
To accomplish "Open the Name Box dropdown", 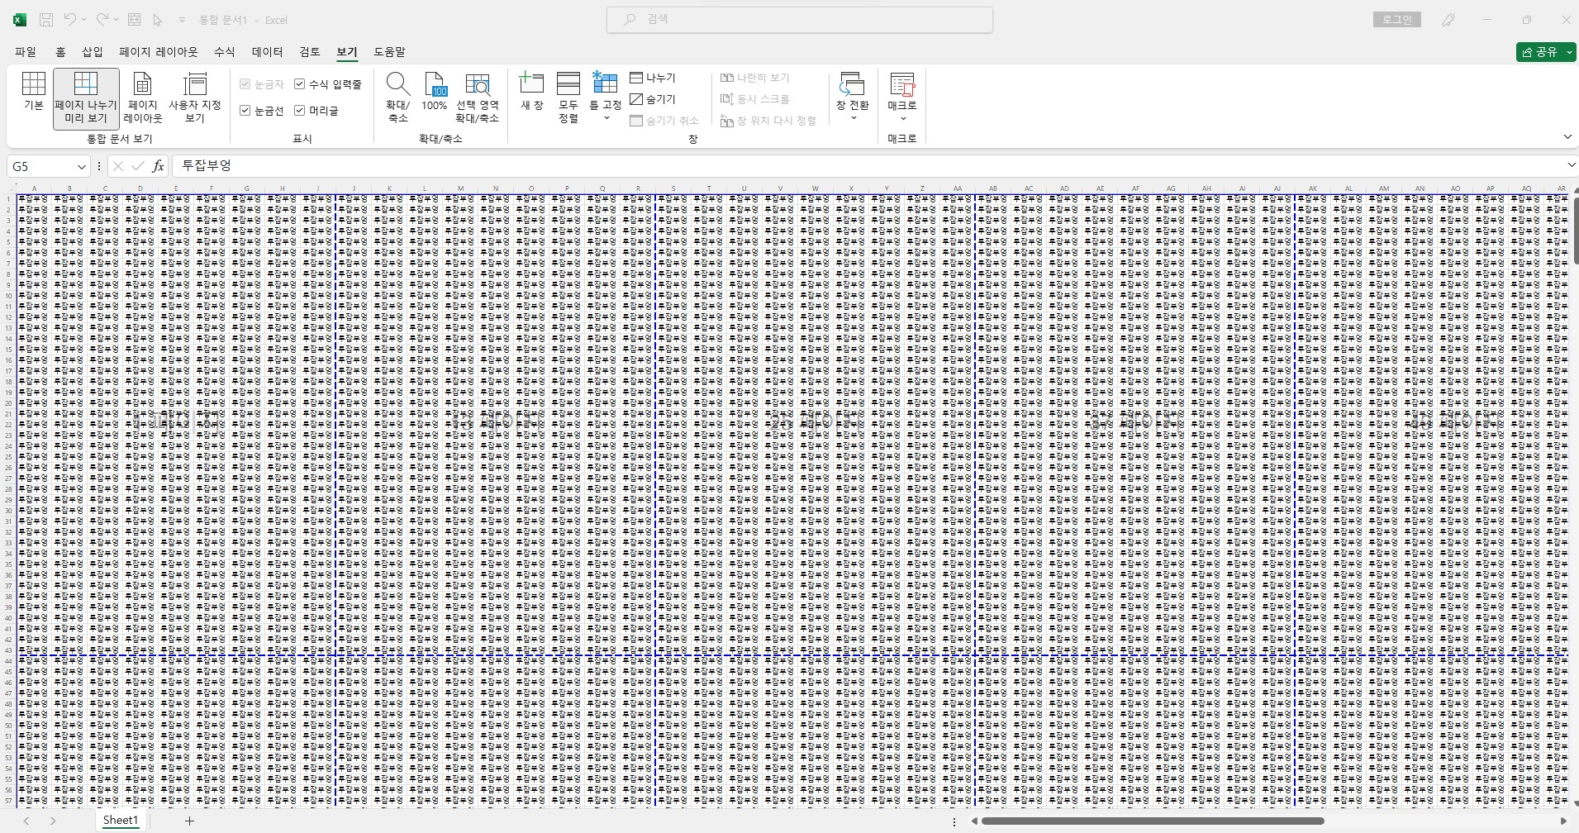I will [x=81, y=167].
